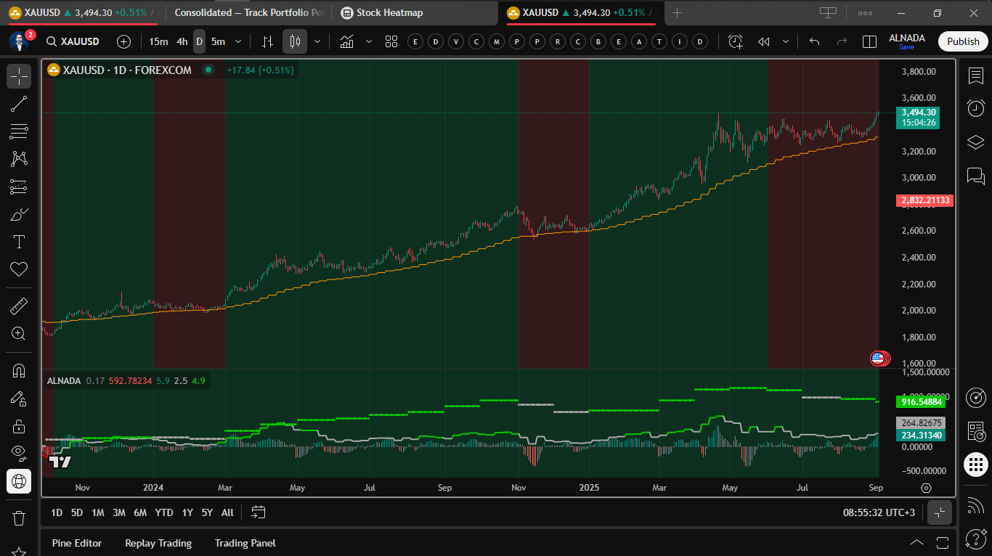Select the Text annotation tool
The width and height of the screenshot is (992, 556).
tap(19, 242)
